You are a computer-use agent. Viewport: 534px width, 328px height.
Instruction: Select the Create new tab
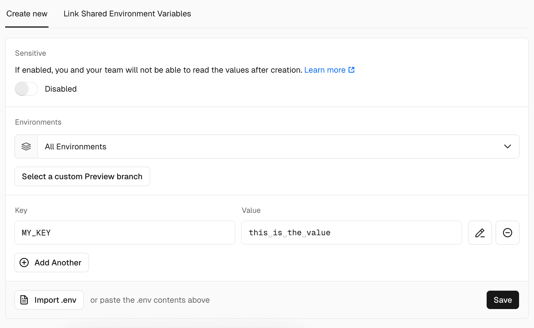27,13
